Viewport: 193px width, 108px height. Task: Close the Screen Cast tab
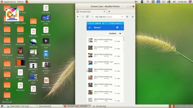point(104,12)
